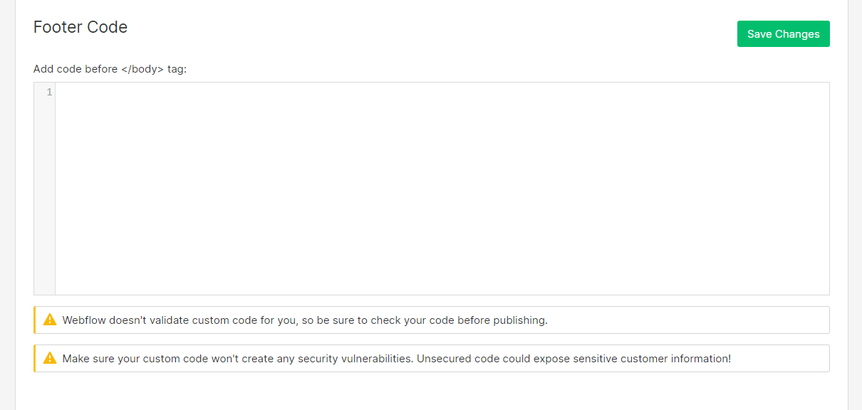Select line number 1 in the editor gutter
The height and width of the screenshot is (410, 862).
[x=49, y=92]
